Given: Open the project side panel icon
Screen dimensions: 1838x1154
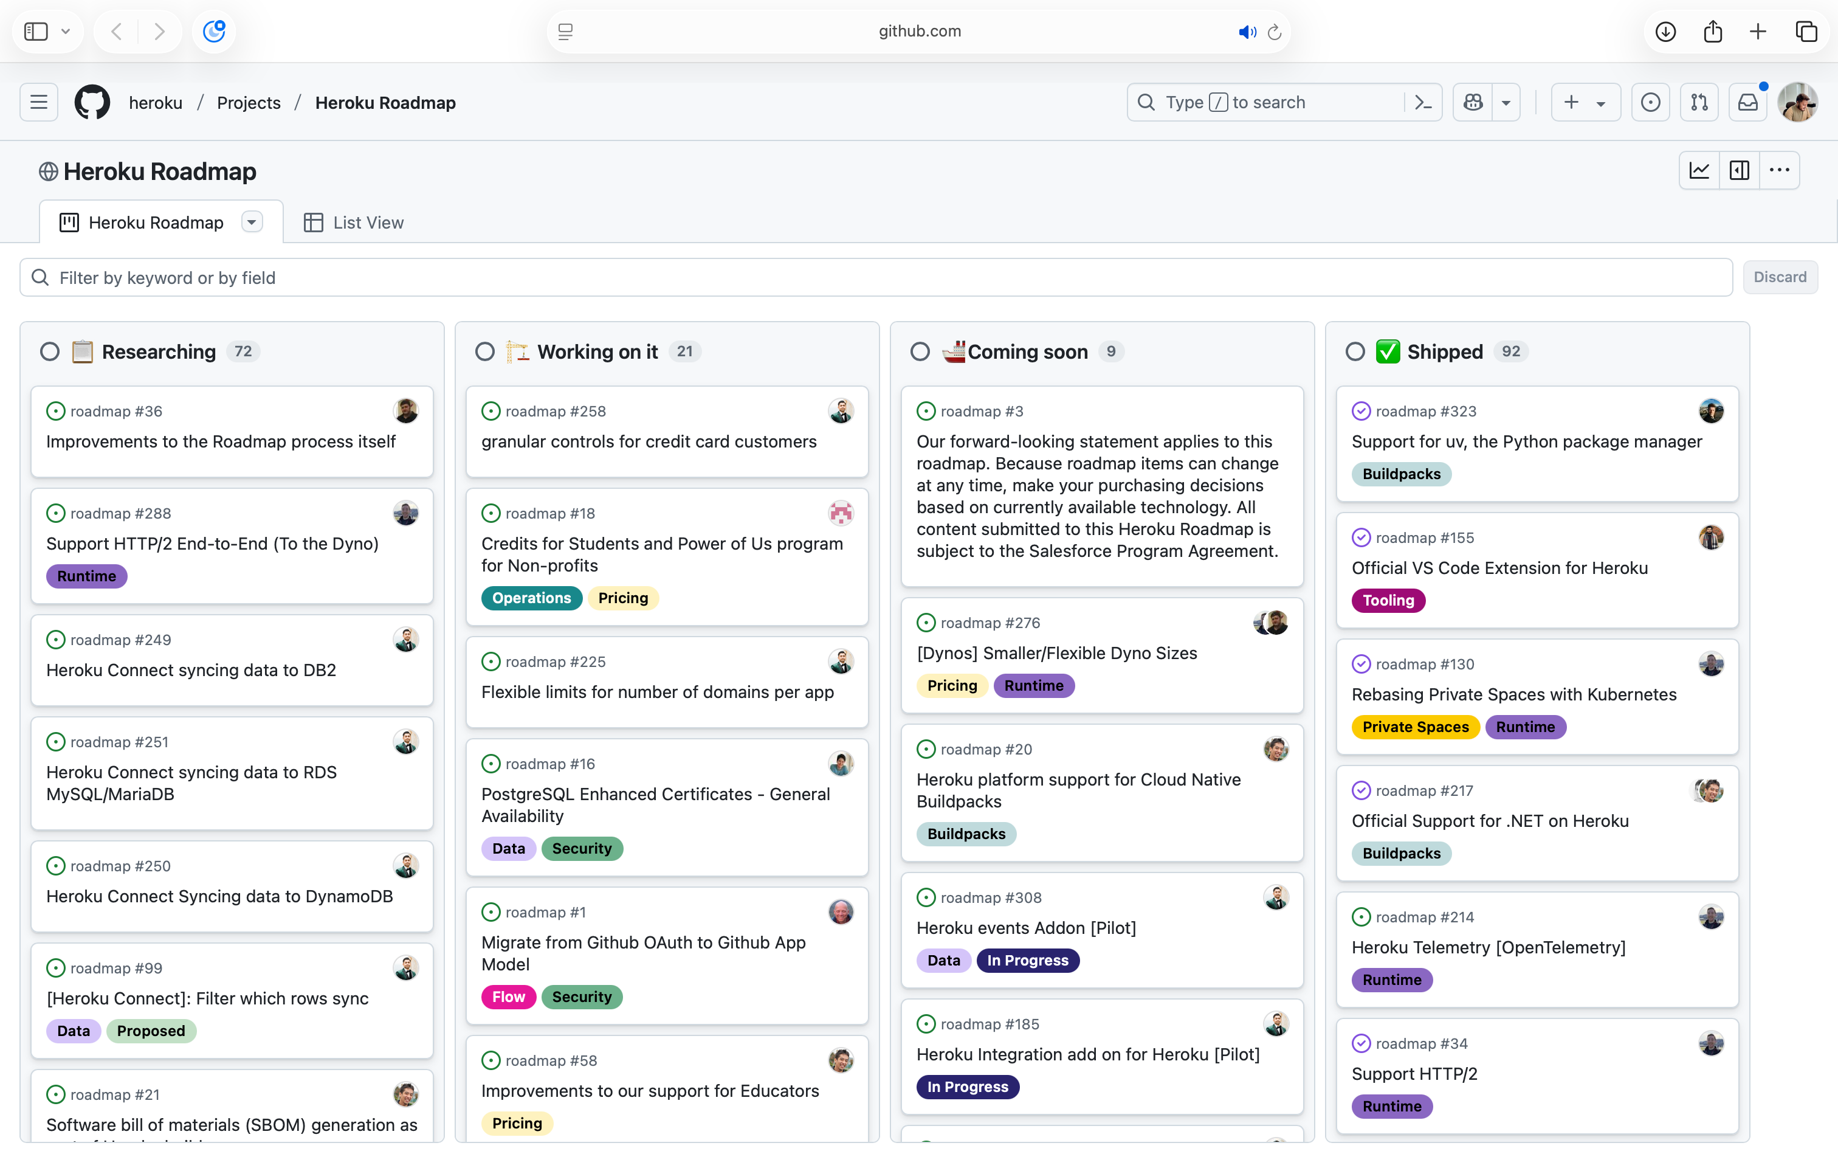Looking at the screenshot, I should tap(1740, 170).
